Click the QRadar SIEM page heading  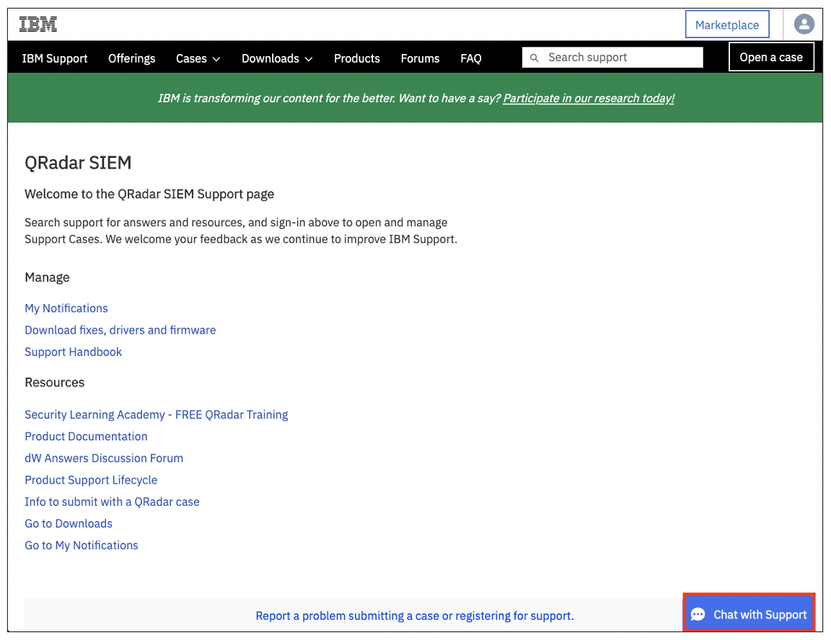click(x=78, y=162)
